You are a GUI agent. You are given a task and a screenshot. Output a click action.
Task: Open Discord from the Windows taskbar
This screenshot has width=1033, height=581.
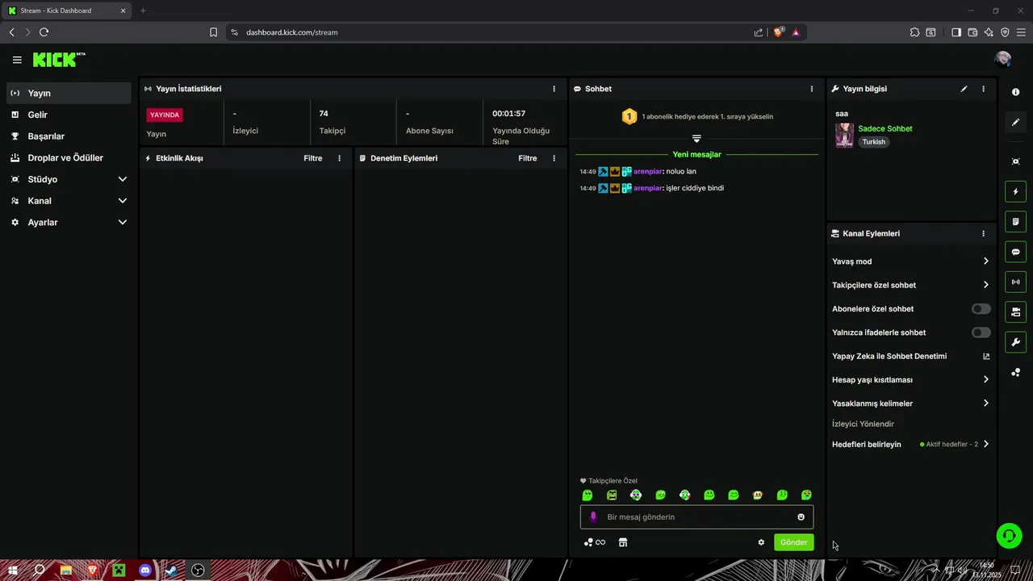pos(145,571)
